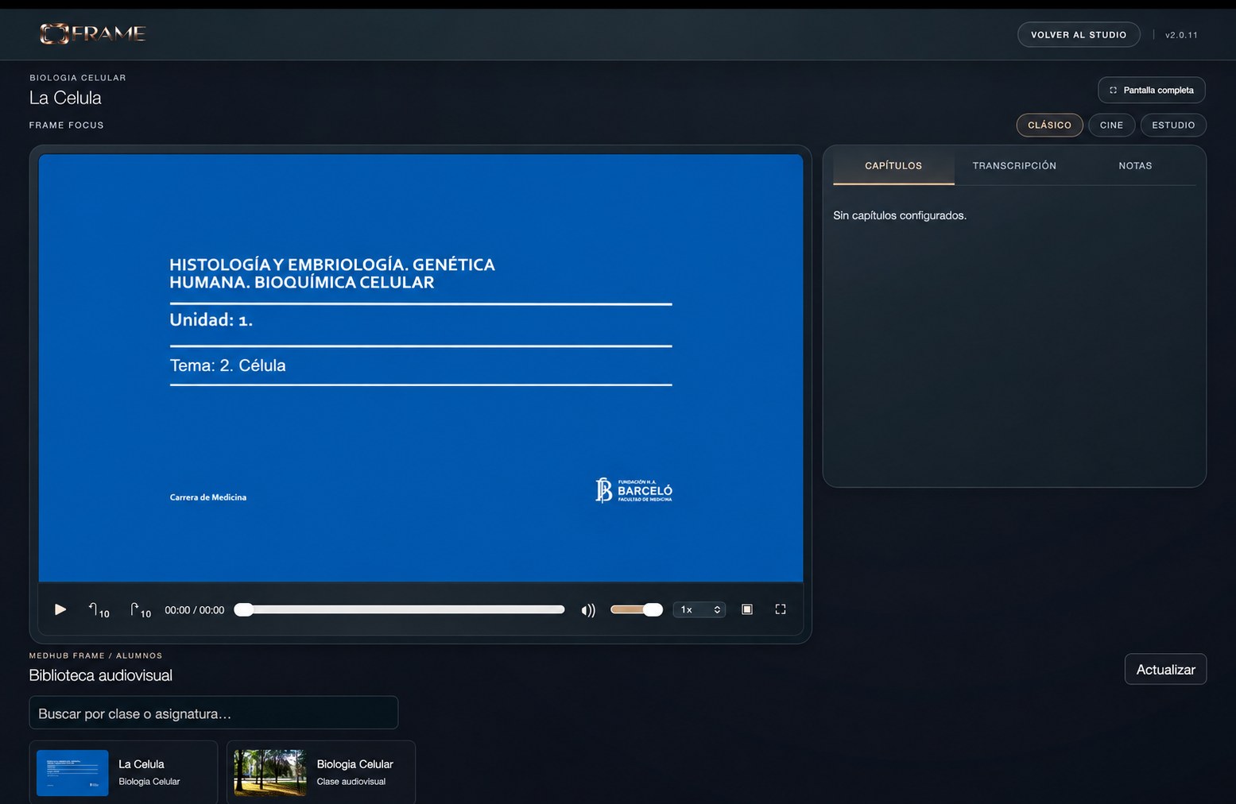Switch to the Clásico layout mode
1236x804 pixels.
(x=1049, y=125)
